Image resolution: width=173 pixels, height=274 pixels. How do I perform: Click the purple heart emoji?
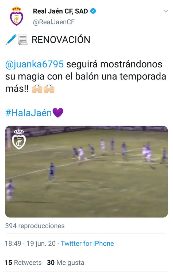58,113
